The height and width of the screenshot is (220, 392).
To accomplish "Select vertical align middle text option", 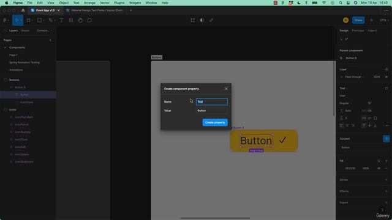I will tap(369, 125).
